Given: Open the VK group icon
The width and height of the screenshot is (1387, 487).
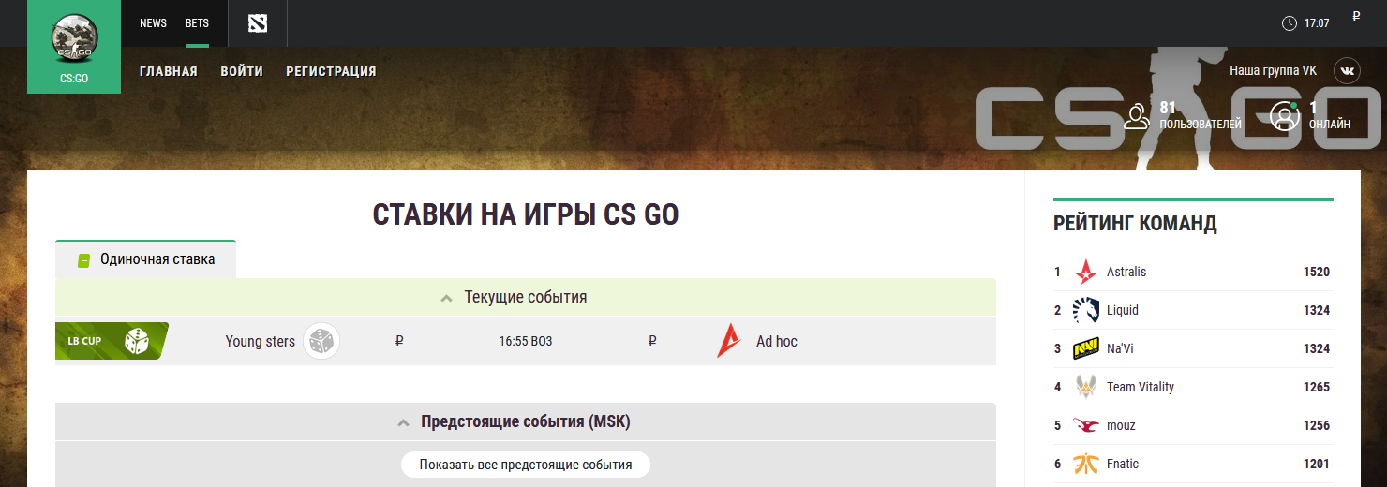Looking at the screenshot, I should [1347, 71].
